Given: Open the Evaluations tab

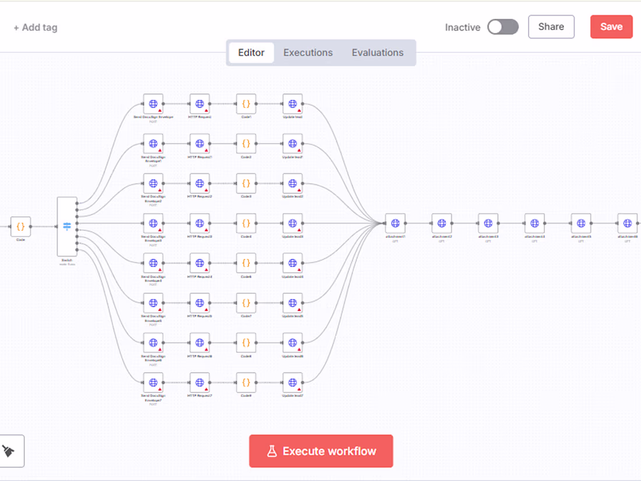Looking at the screenshot, I should (377, 52).
